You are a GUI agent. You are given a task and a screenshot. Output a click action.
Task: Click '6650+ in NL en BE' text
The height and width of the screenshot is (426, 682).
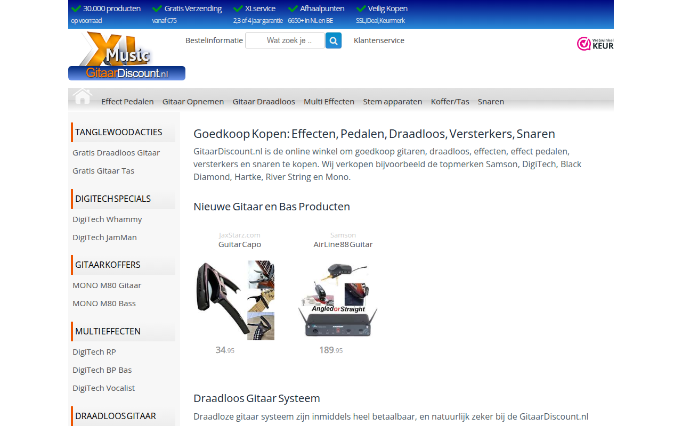click(310, 21)
